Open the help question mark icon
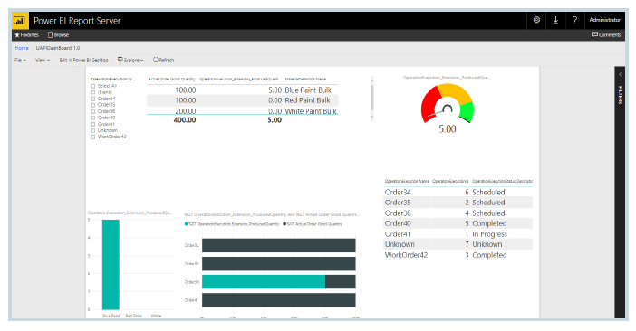This screenshot has height=331, width=636. (574, 20)
